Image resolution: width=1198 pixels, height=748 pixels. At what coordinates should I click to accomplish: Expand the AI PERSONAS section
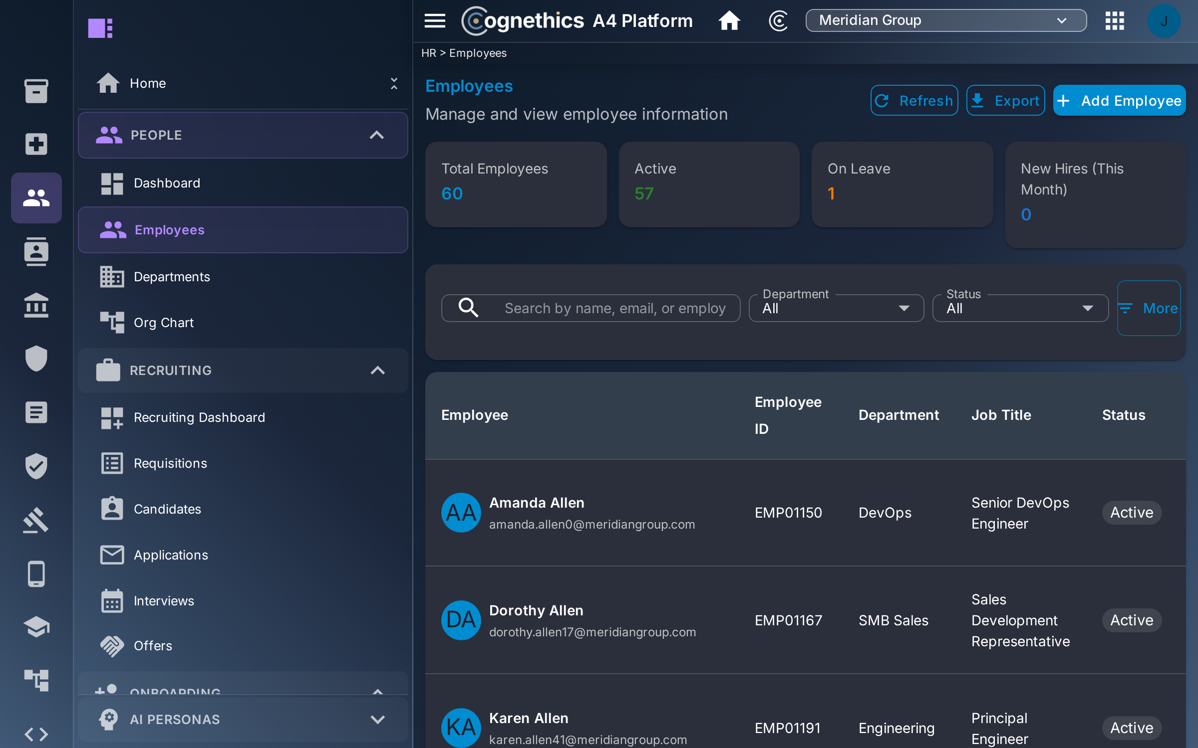[x=378, y=720]
